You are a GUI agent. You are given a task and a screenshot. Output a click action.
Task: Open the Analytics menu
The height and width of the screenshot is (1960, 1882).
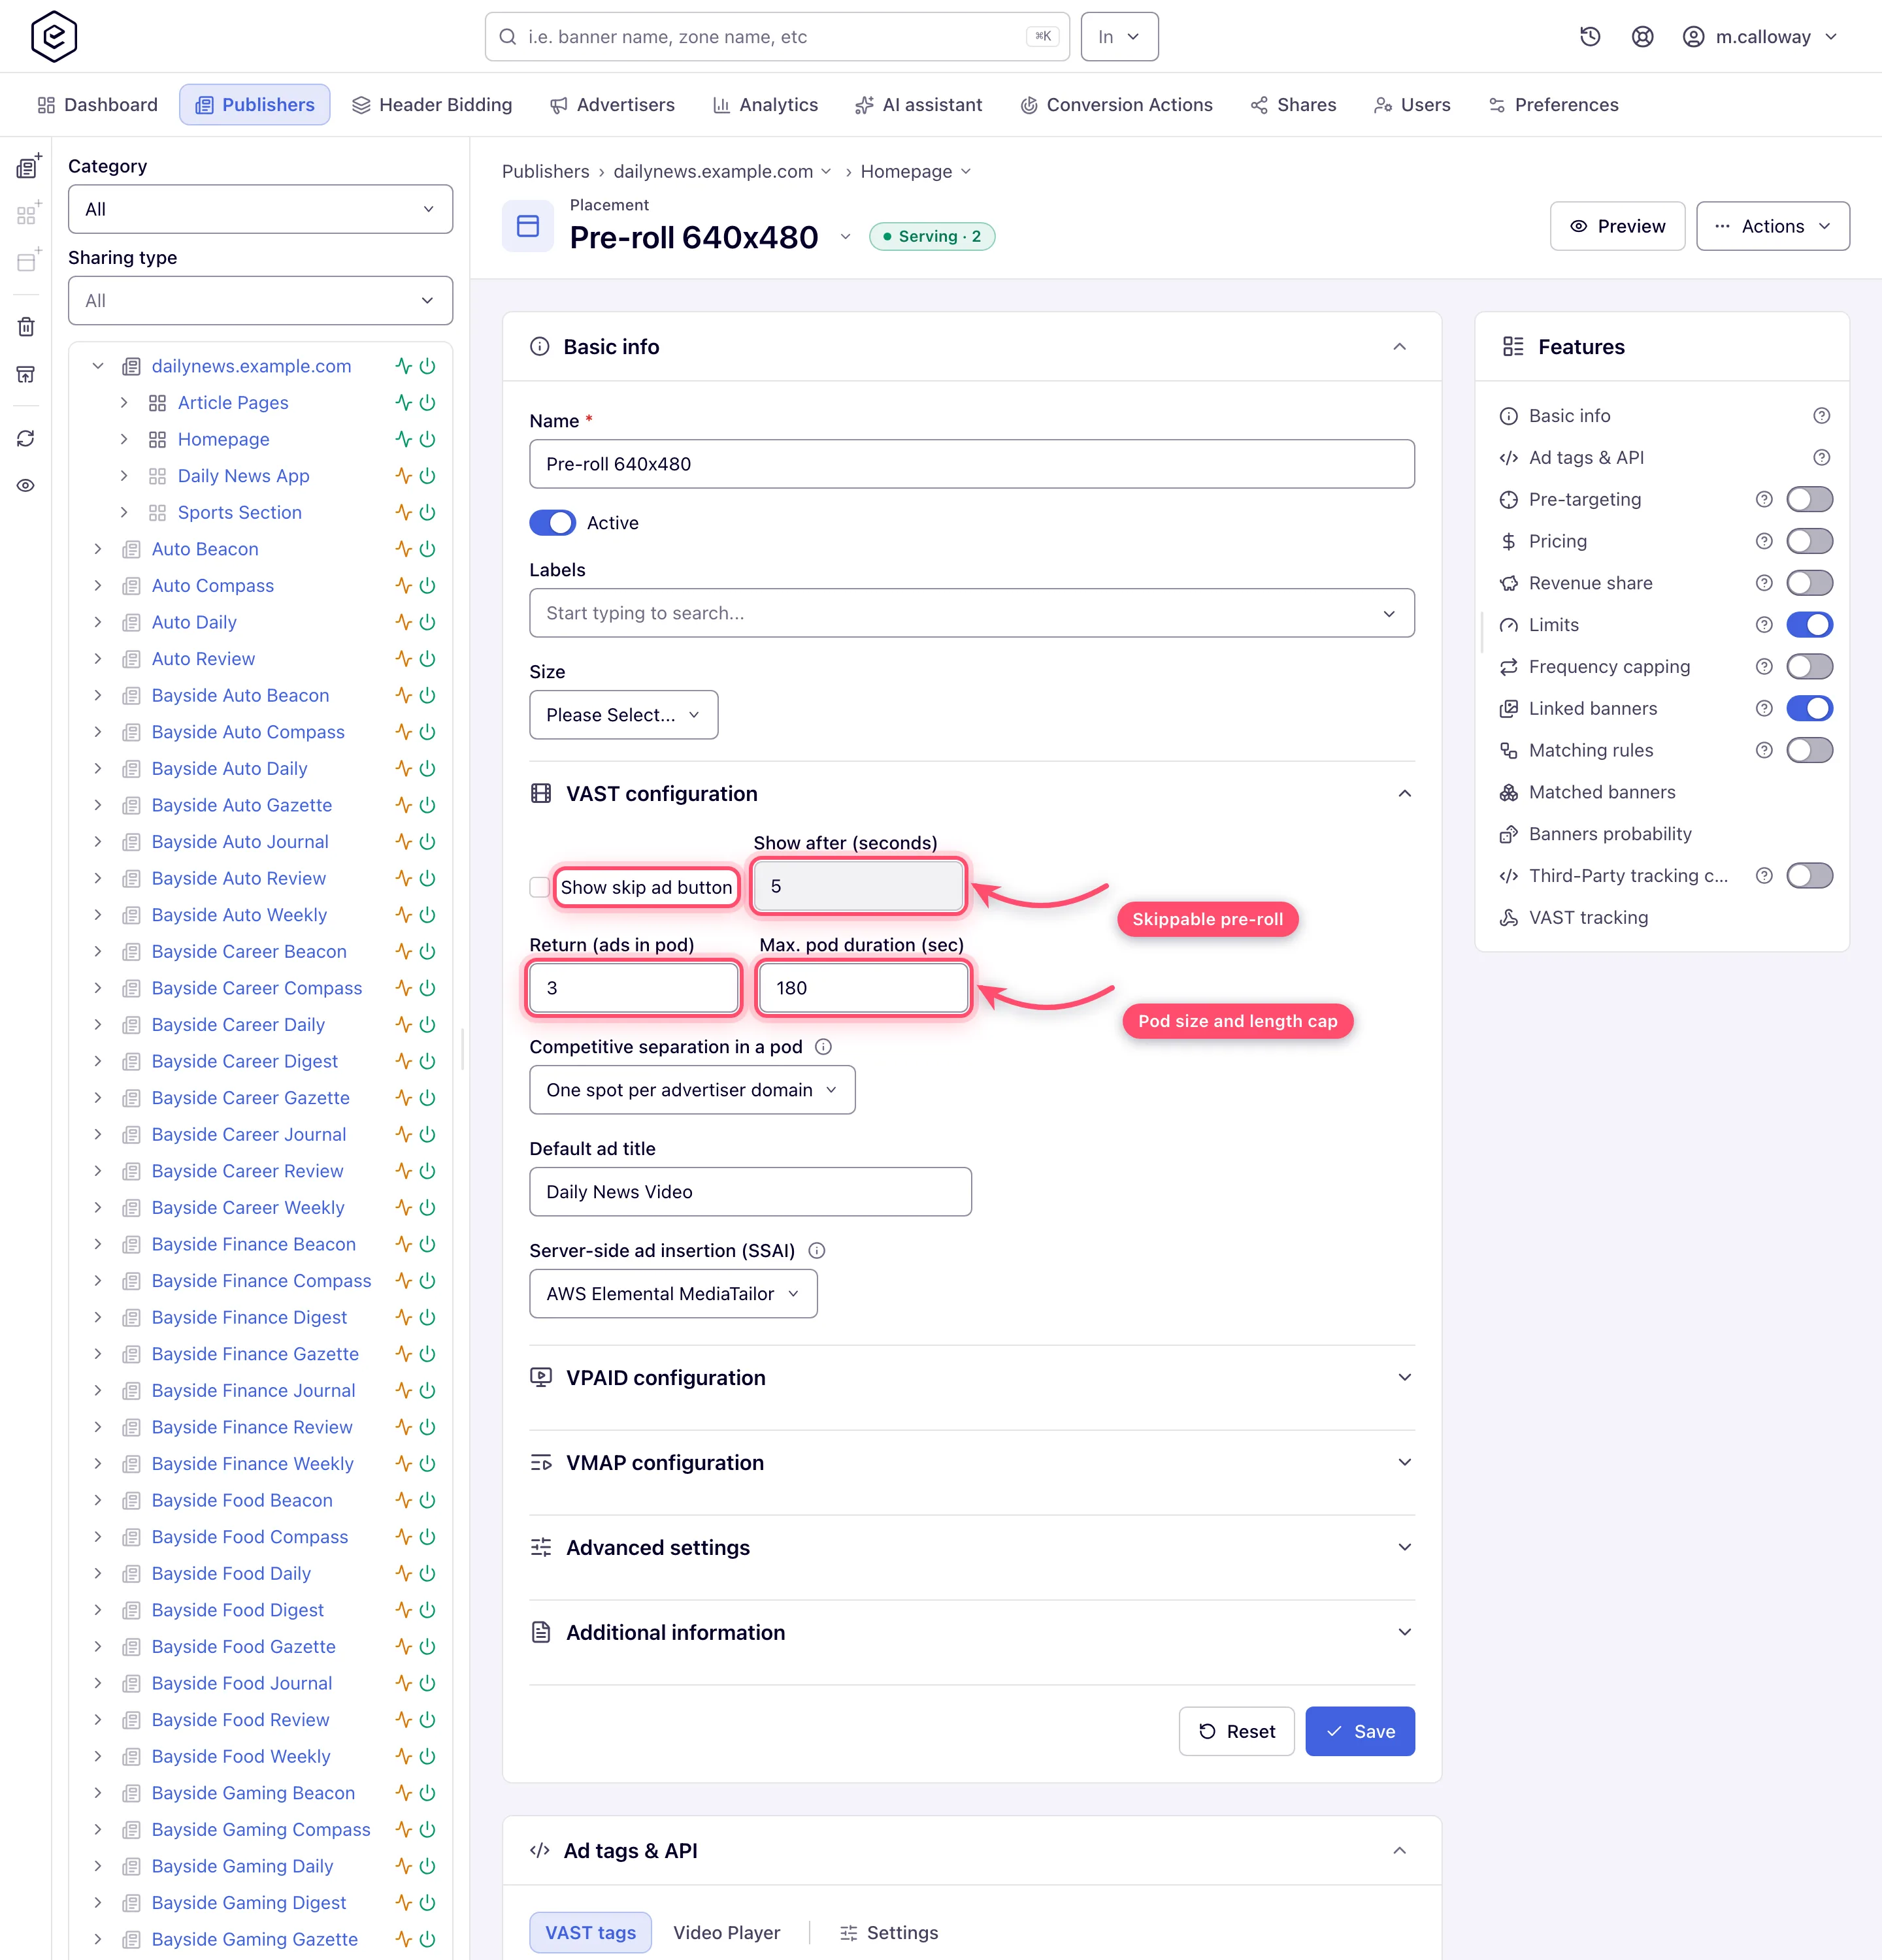(x=765, y=105)
